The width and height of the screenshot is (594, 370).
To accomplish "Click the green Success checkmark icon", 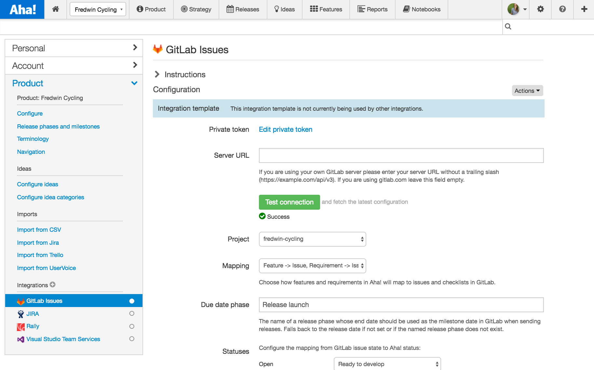I will pyautogui.click(x=262, y=216).
